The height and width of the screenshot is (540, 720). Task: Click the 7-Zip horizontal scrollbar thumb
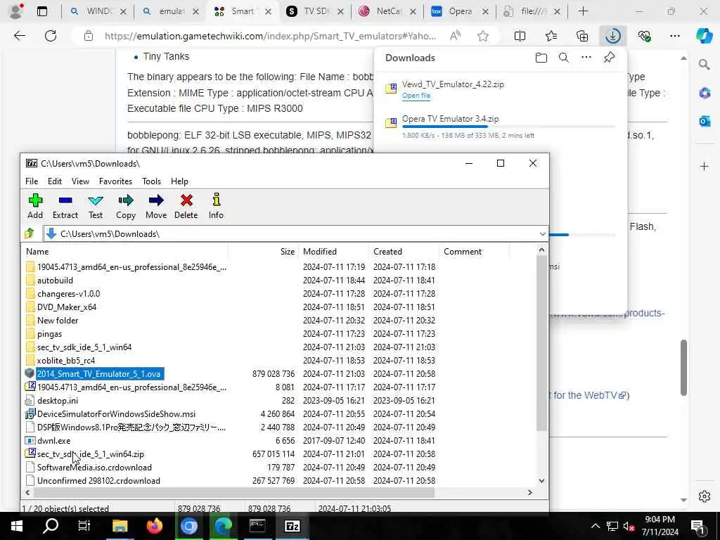[234, 492]
